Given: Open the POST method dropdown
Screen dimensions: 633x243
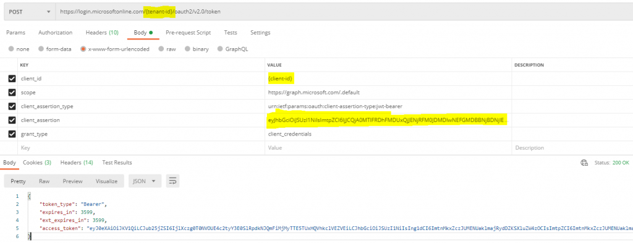Looking at the screenshot, I should (30, 12).
